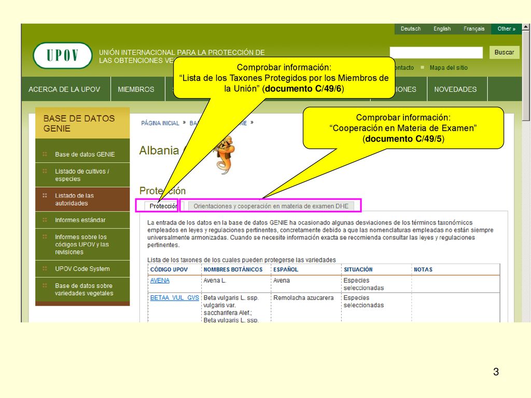Click the search input field
Viewport: 531px width, 398px height.
(436, 52)
